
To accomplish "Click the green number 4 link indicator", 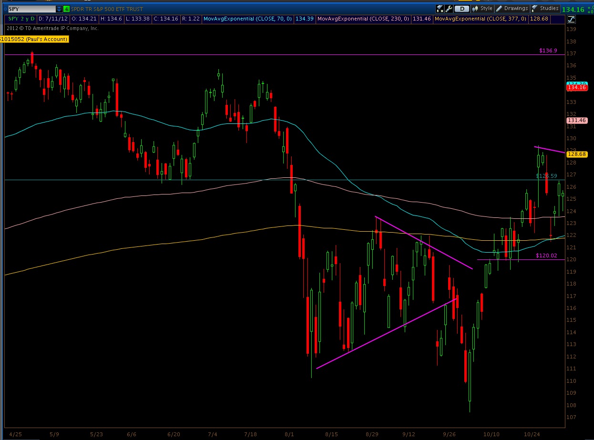I will pyautogui.click(x=66, y=9).
